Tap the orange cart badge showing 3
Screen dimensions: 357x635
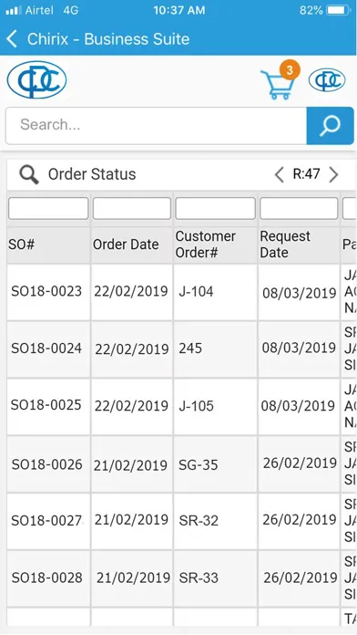[290, 70]
